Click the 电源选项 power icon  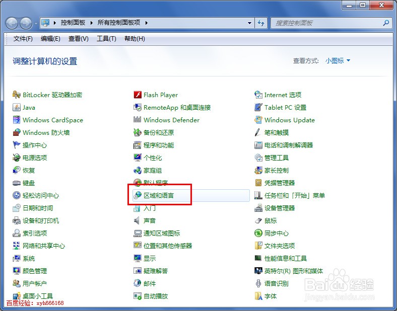pos(17,158)
